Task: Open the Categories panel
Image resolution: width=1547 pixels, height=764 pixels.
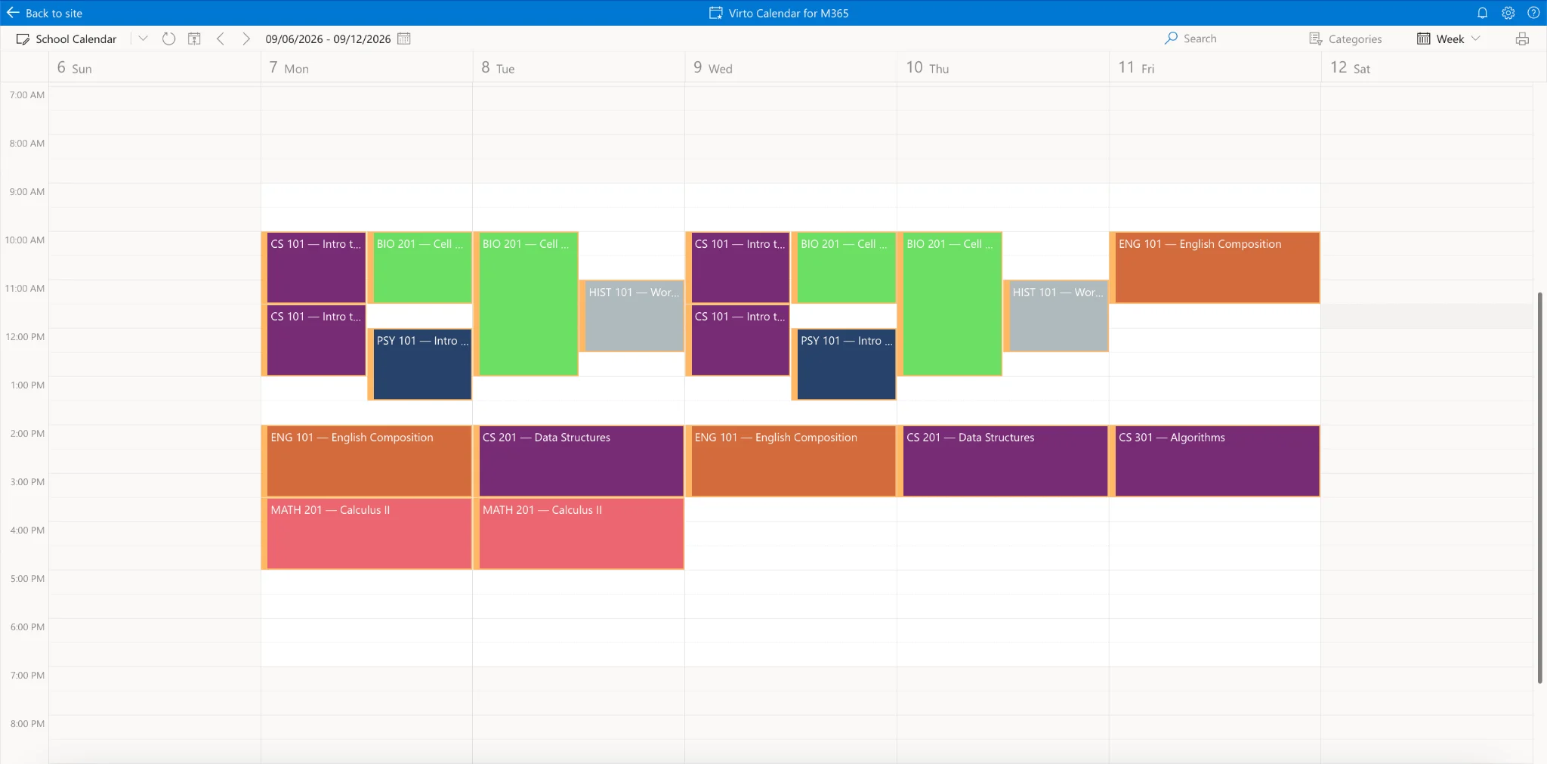Action: [x=1345, y=39]
